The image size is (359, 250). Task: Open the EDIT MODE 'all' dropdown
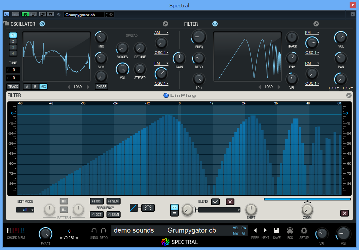pyautogui.click(x=25, y=210)
